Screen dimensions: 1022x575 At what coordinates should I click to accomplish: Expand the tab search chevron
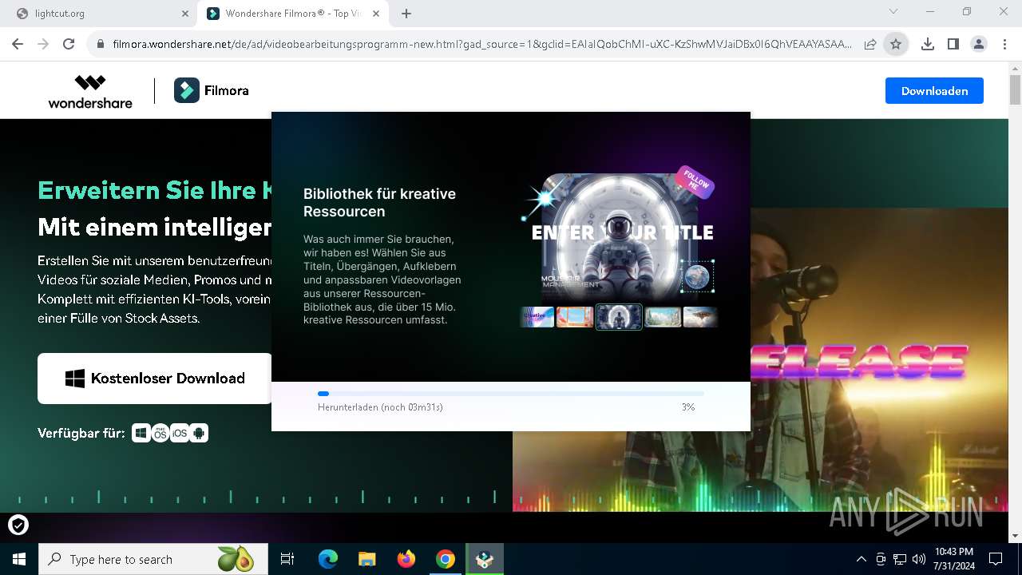pos(893,12)
